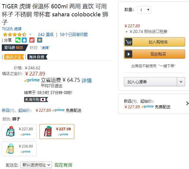Image resolution: width=189 pixels, height=169 pixels.
Task: Share via the WeChat icon
Action: pyautogui.click(x=18, y=40)
